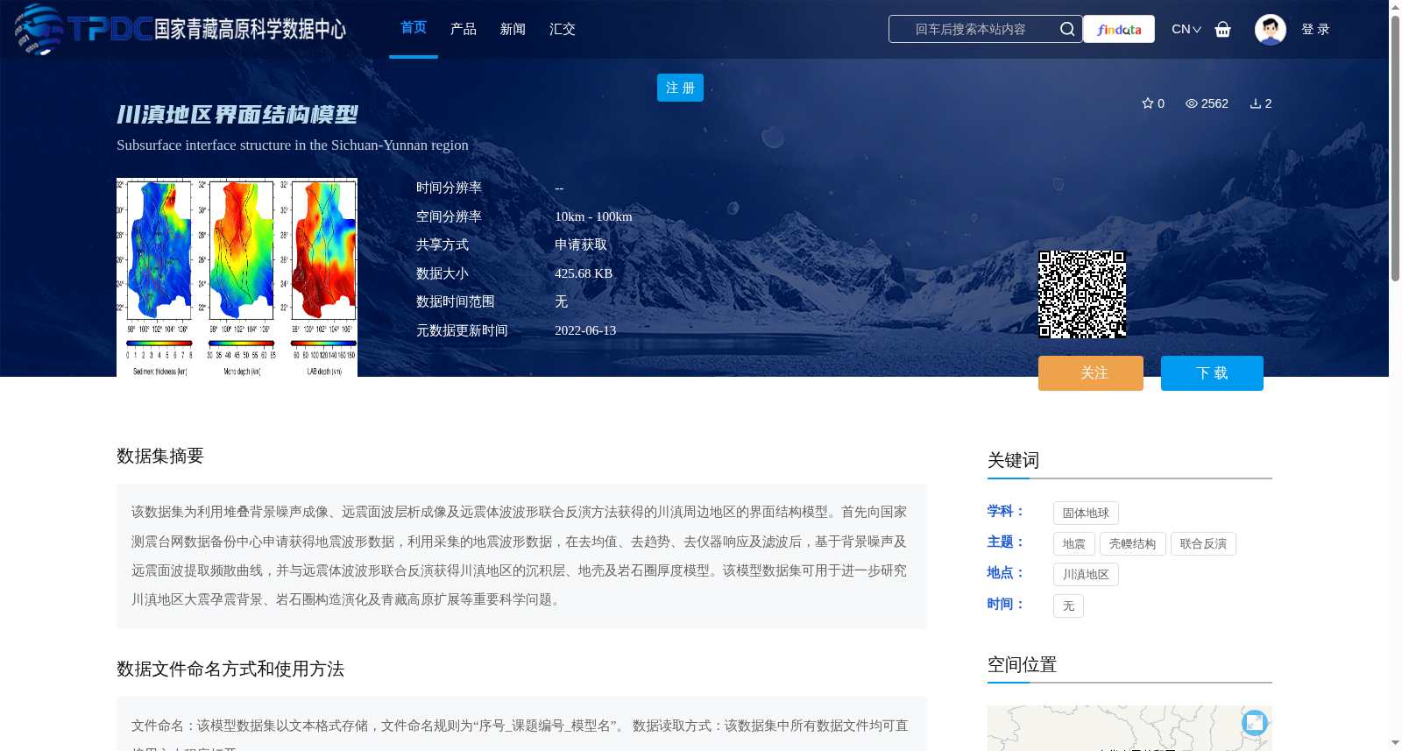Click the 空间位置 section heading
This screenshot has width=1402, height=751.
point(1023,664)
